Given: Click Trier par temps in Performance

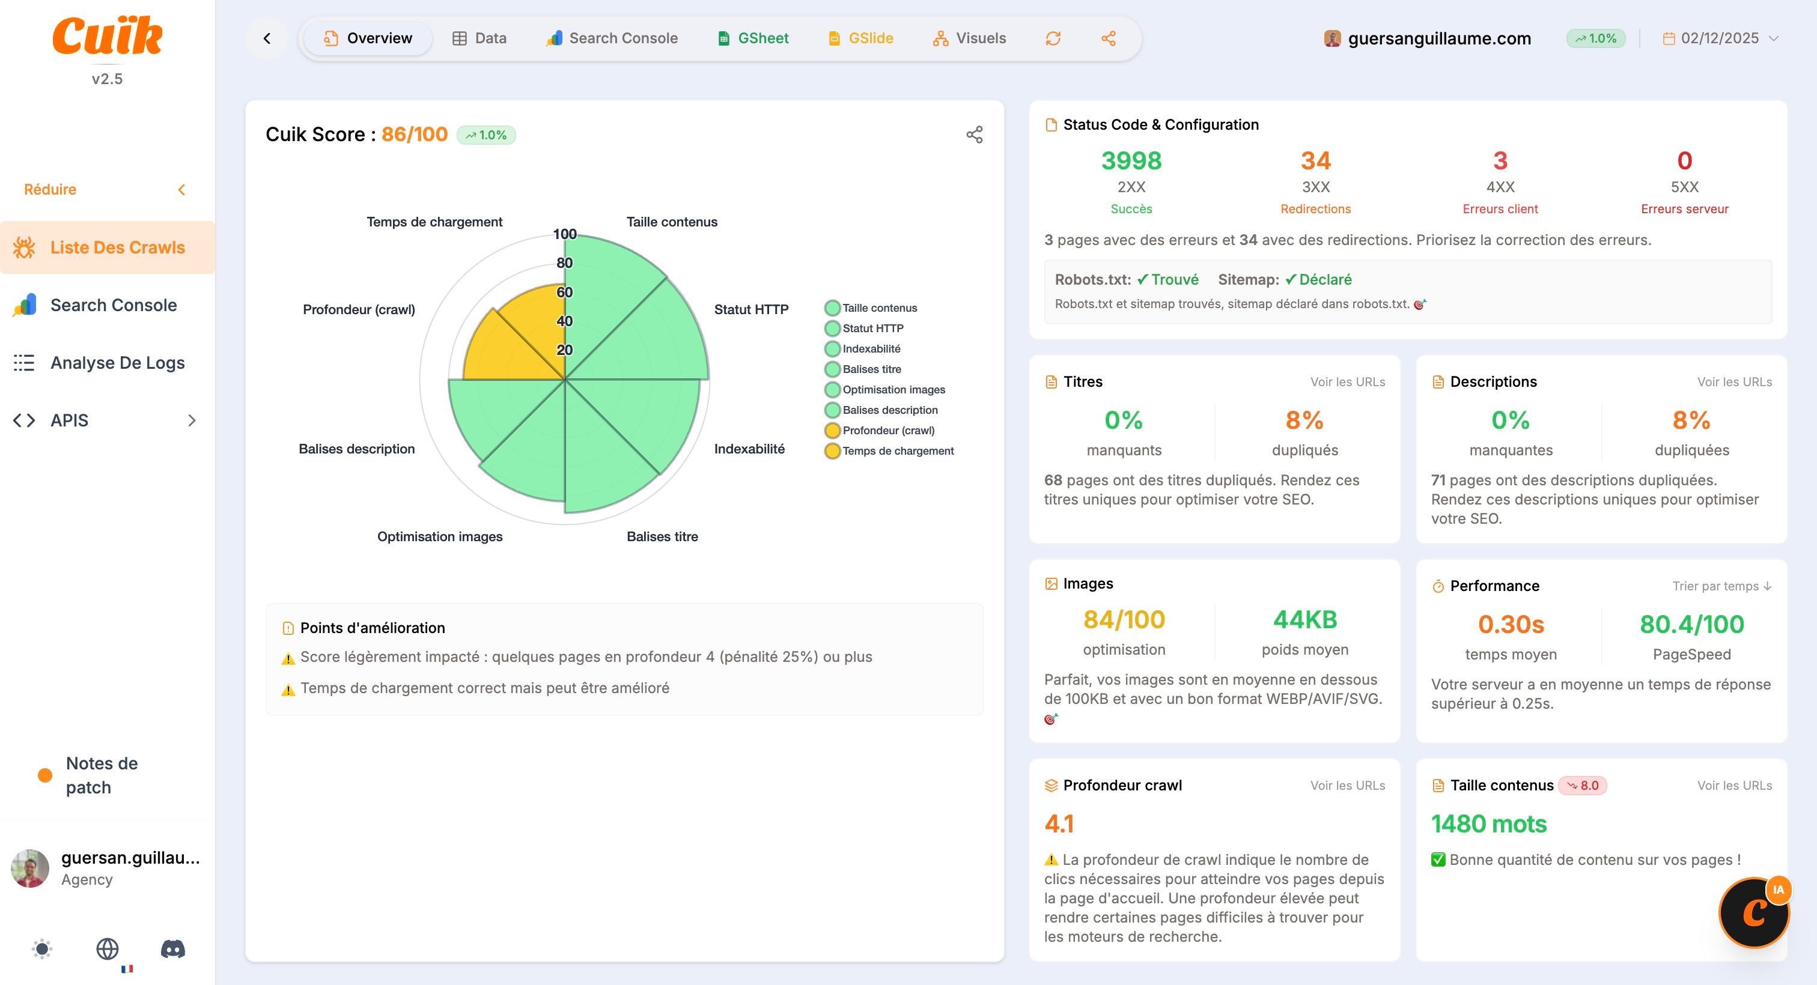Looking at the screenshot, I should coord(1721,586).
